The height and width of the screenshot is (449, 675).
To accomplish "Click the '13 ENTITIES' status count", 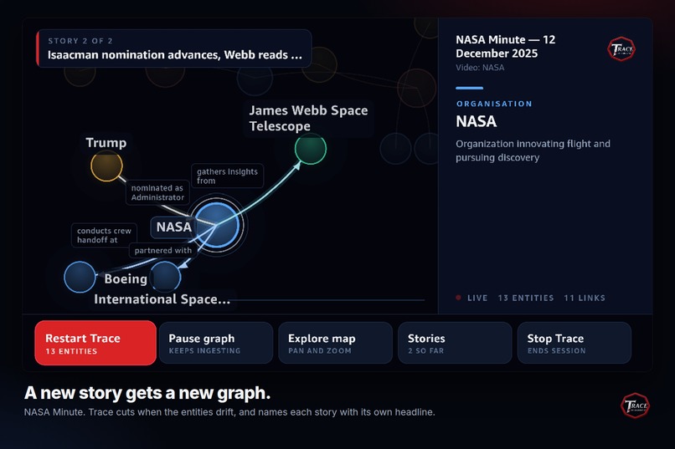I will coord(526,298).
